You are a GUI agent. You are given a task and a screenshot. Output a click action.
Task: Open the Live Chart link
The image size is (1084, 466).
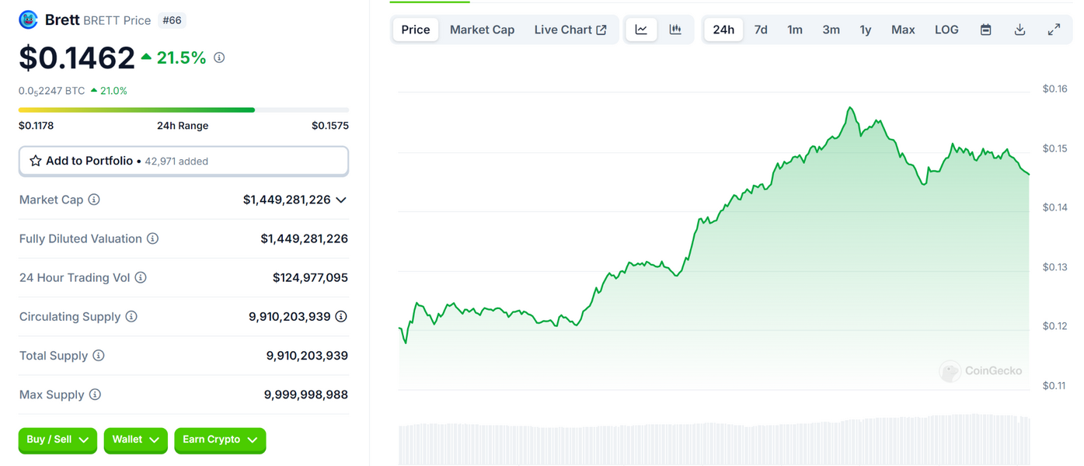tap(570, 30)
